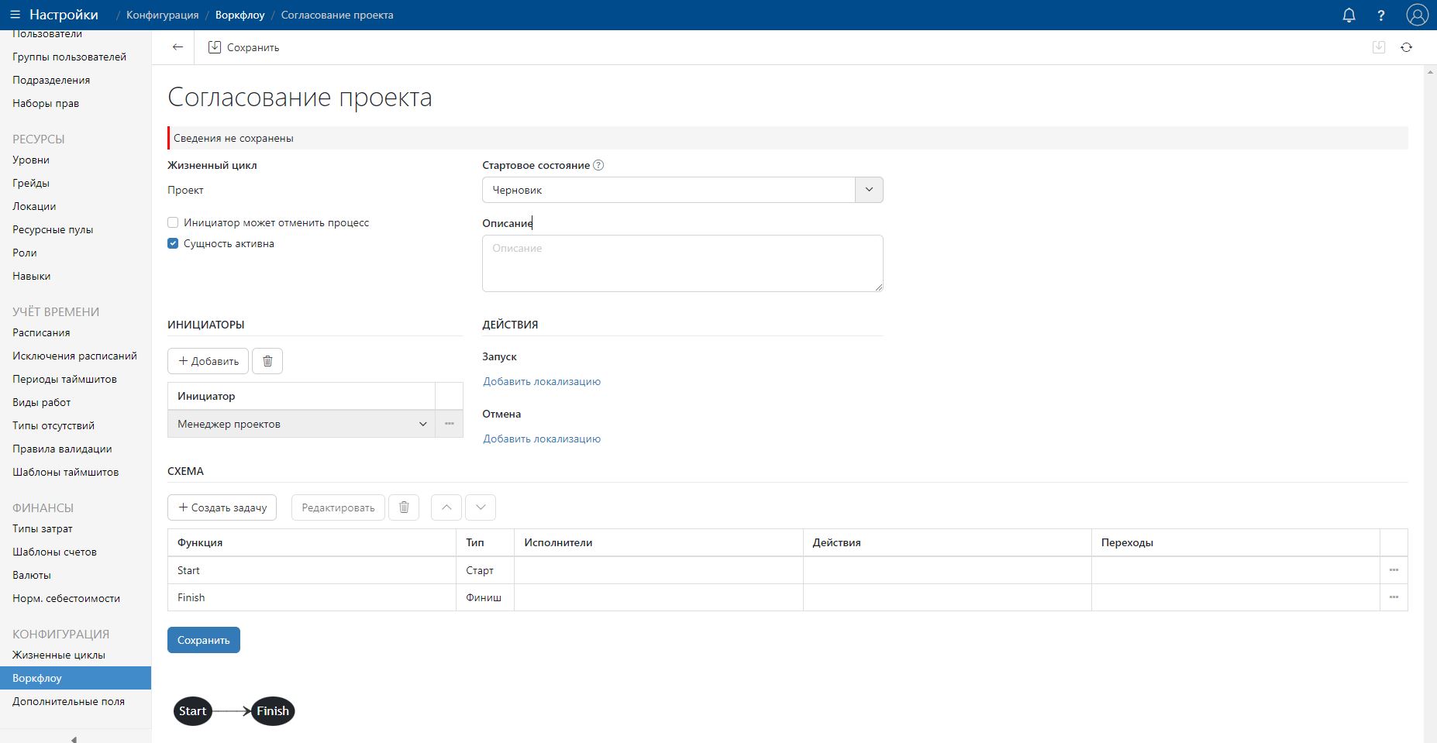This screenshot has height=743, width=1437.
Task: Collapse the sidebar with the bottom arrow
Action: 74,738
